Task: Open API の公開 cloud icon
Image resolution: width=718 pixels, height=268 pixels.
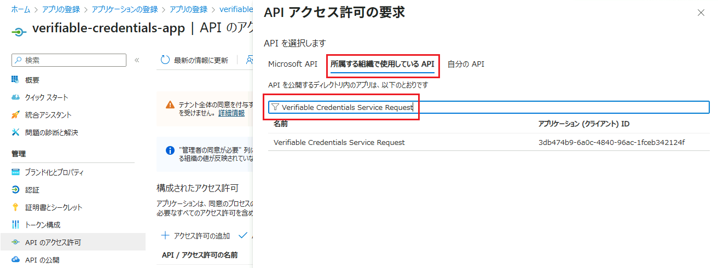Action: [15, 260]
